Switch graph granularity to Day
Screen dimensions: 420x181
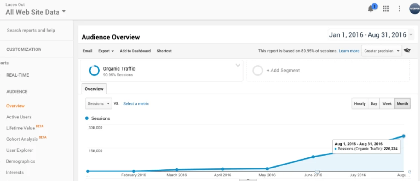pos(374,104)
